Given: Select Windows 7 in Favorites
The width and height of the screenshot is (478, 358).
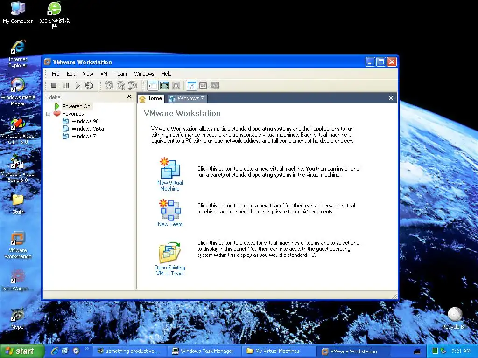Looking at the screenshot, I should [x=84, y=136].
